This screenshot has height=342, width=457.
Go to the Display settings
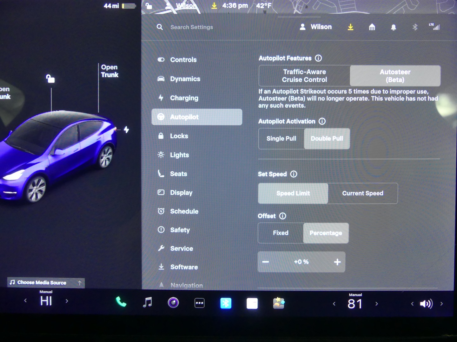pos(181,193)
